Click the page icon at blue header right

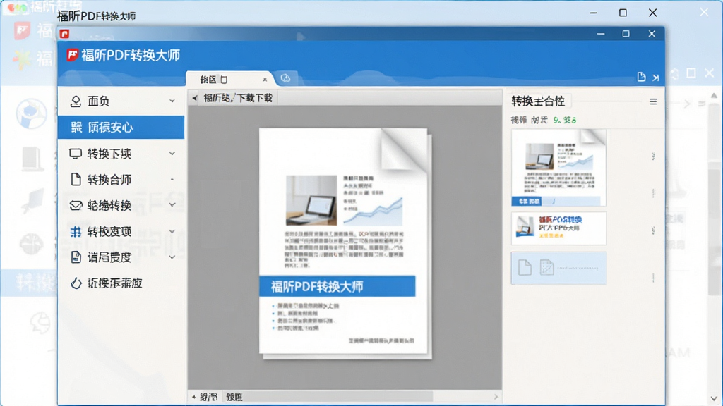(641, 77)
